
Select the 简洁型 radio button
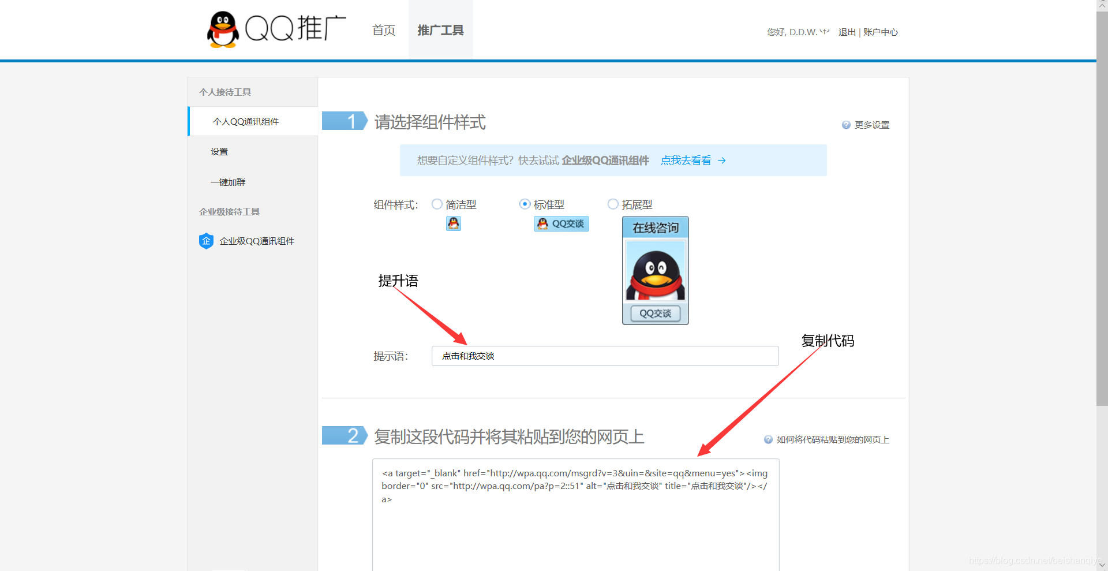(437, 204)
